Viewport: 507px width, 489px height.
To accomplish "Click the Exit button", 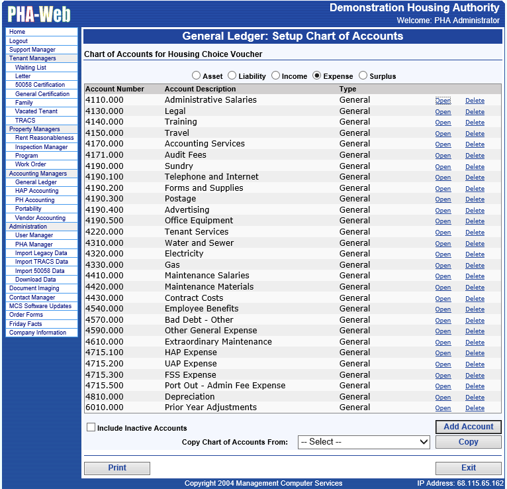I will [x=468, y=468].
